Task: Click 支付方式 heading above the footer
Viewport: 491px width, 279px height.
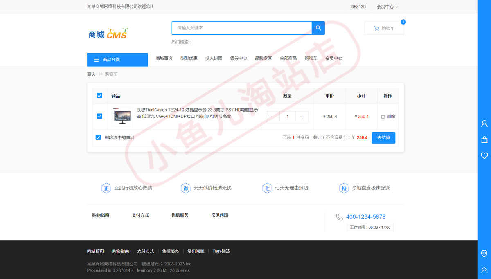Action: [140, 215]
